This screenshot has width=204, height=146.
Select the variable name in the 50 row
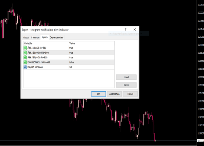(x=35, y=67)
